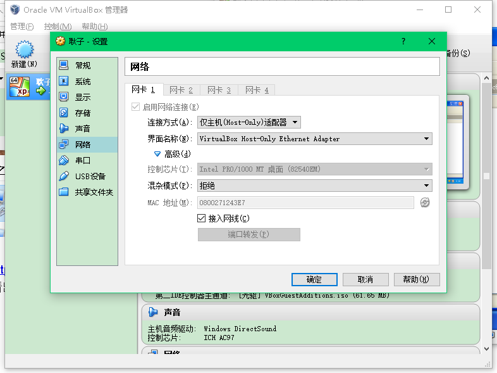Toggle 接入网线 (Cable connected) checkbox
The height and width of the screenshot is (373, 497).
coord(201,218)
